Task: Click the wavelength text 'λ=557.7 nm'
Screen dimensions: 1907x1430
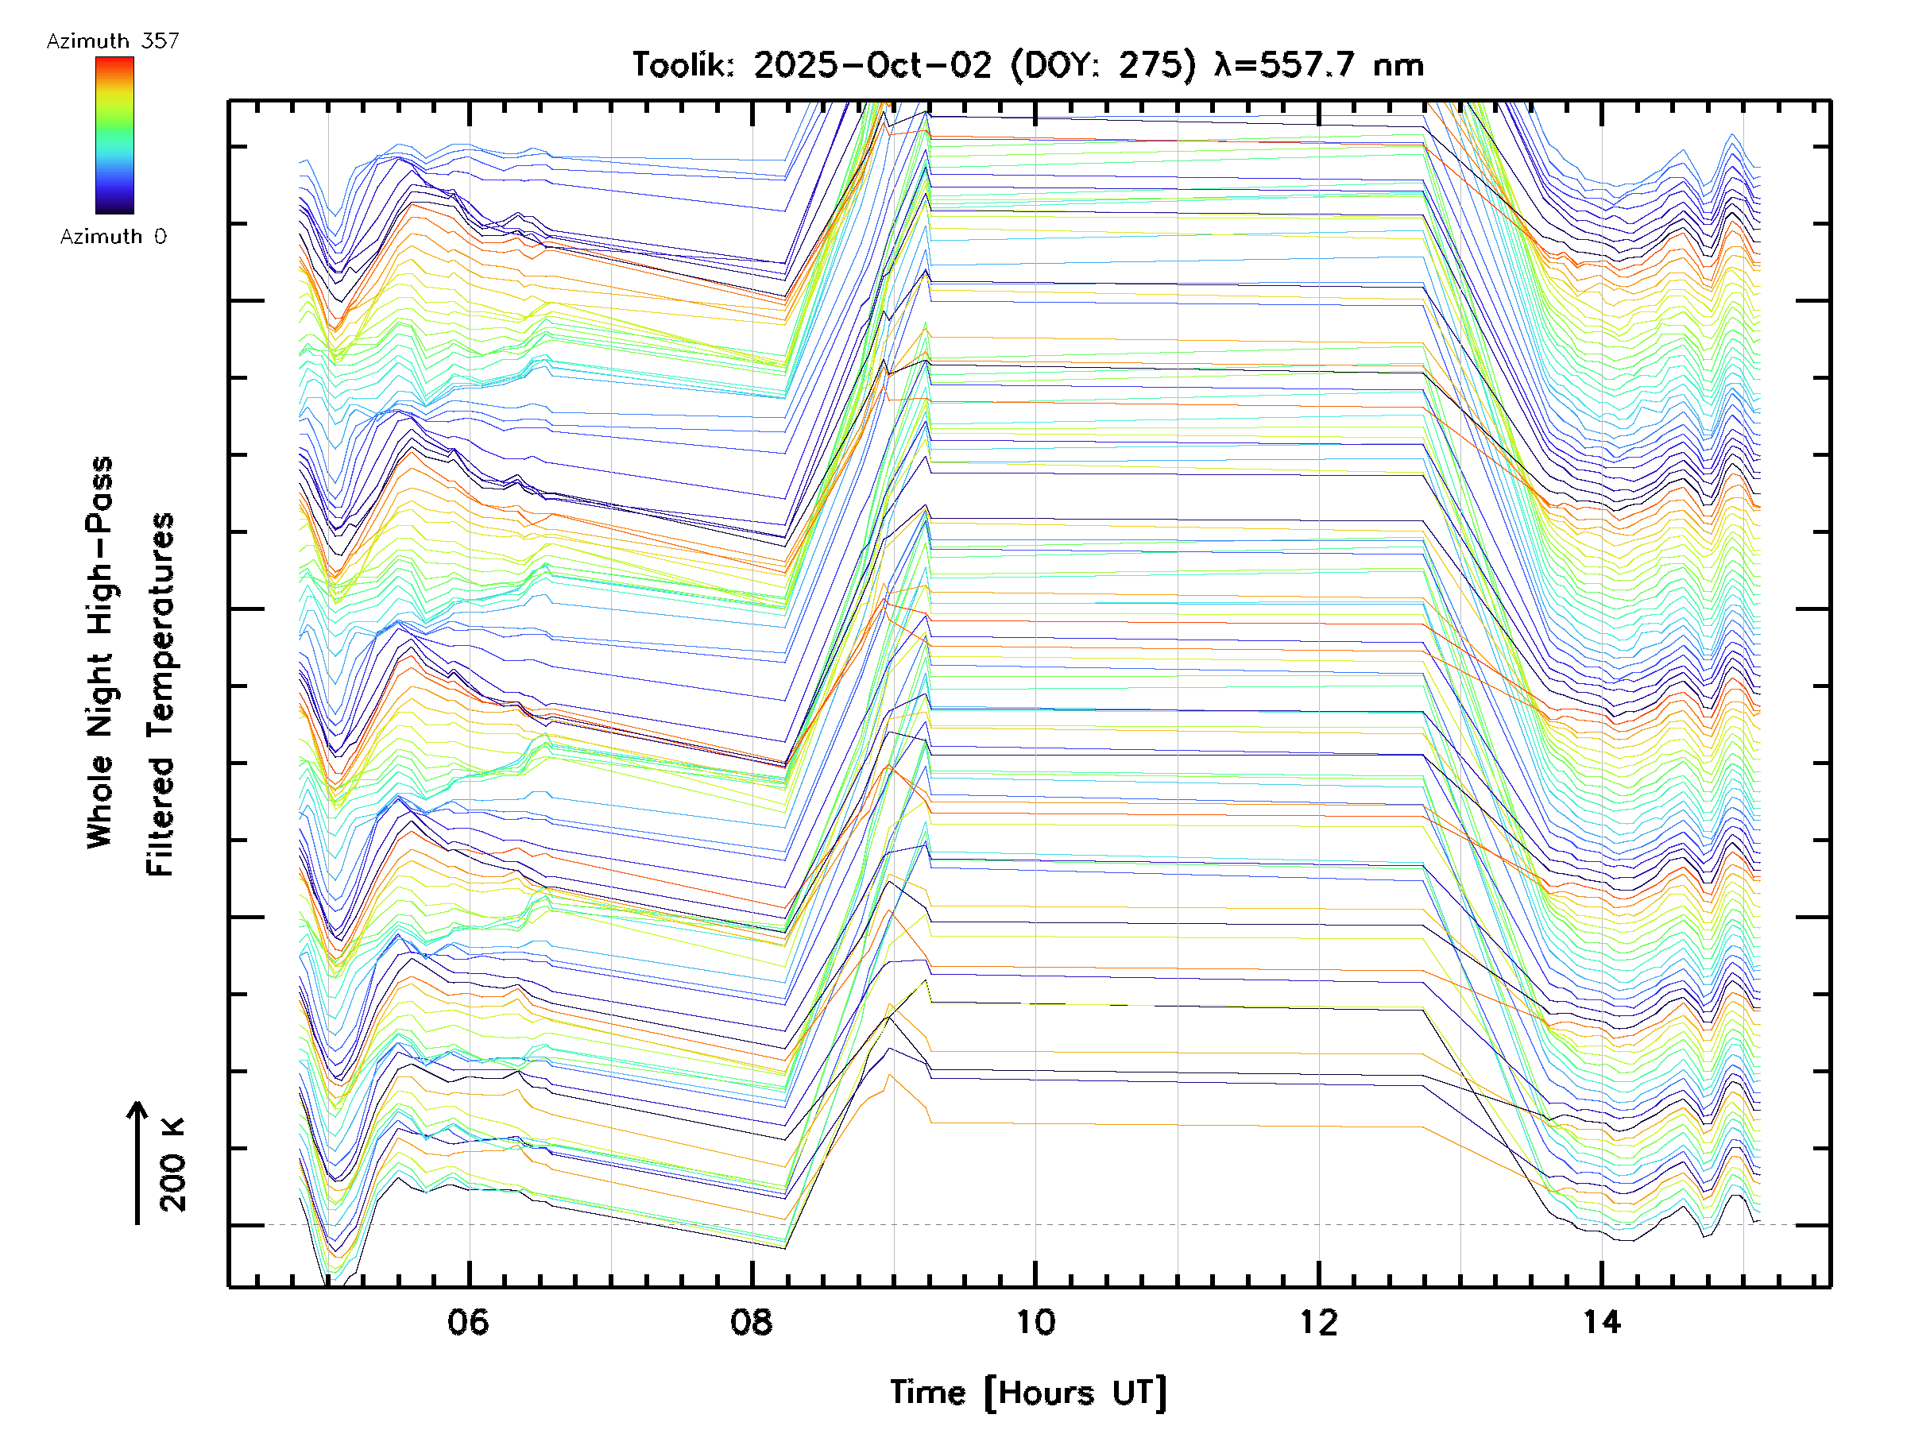Action: [x=1319, y=65]
